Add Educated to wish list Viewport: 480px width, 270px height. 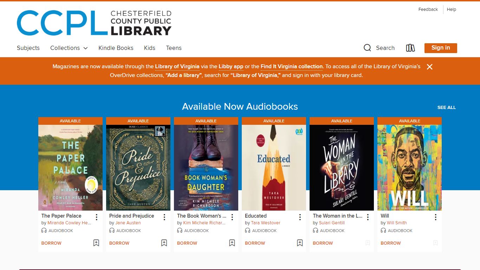[x=300, y=243]
